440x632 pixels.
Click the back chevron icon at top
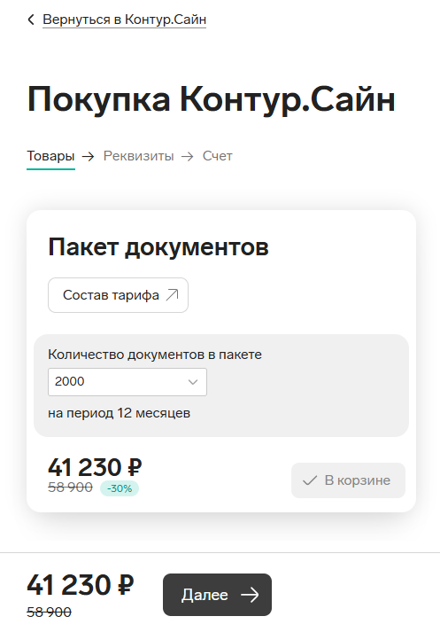[31, 20]
